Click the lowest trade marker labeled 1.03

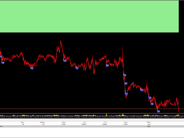tap(158, 111)
